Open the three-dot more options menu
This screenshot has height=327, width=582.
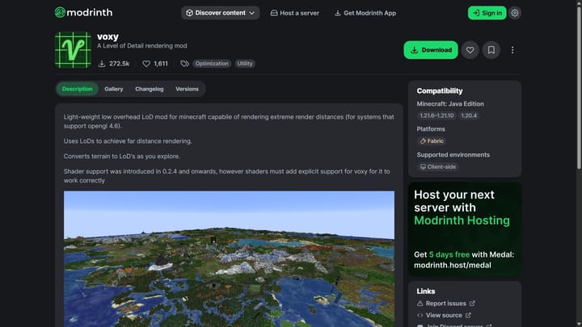coord(512,50)
